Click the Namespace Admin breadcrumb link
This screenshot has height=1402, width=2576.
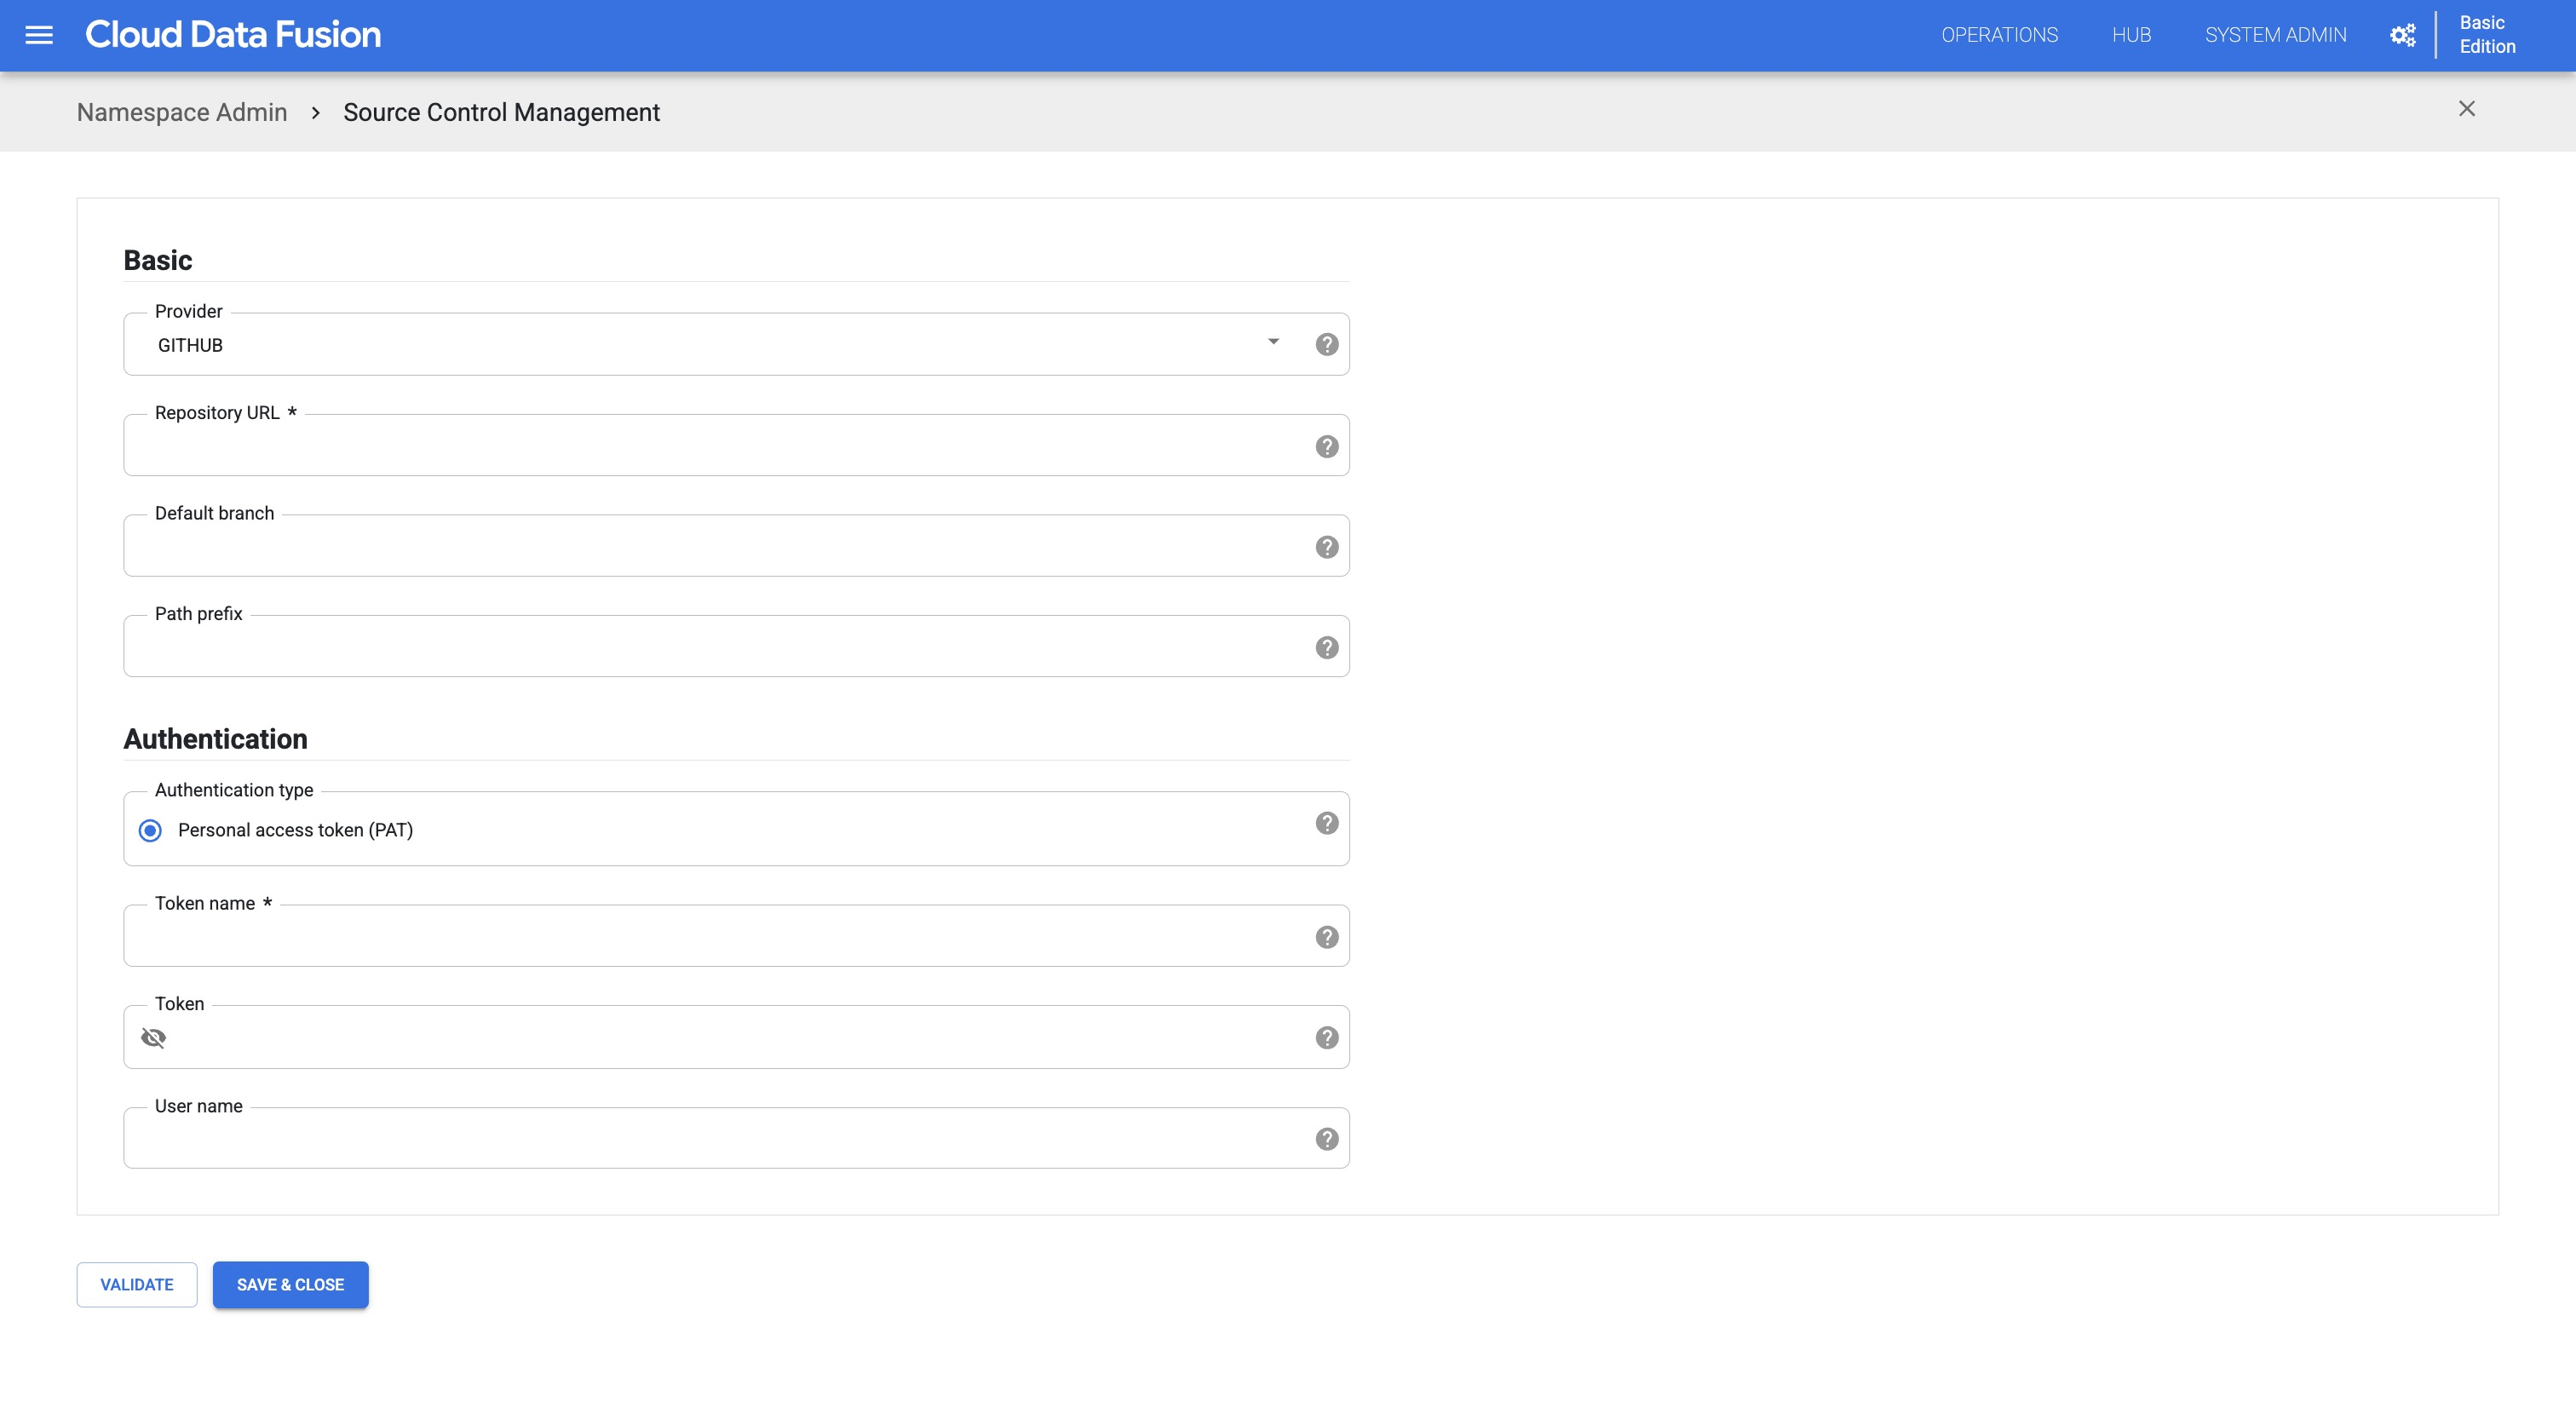click(181, 111)
